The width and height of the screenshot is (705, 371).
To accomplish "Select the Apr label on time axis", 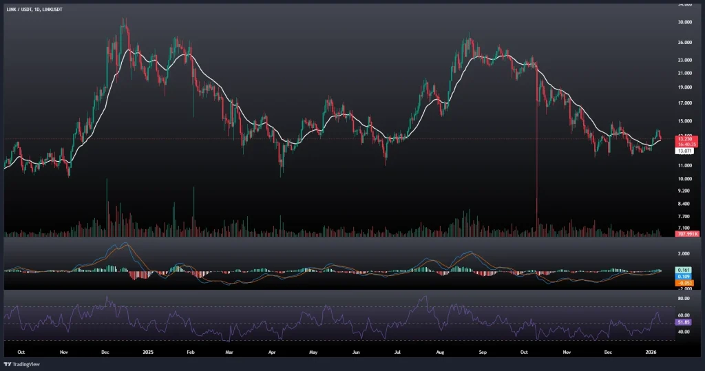I will coord(271,351).
